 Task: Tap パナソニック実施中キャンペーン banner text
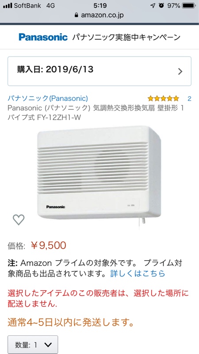126,37
